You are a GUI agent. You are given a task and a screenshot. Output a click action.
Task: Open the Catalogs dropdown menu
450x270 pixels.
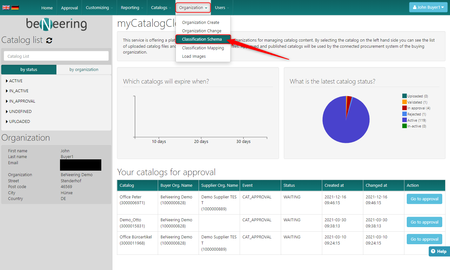pyautogui.click(x=161, y=8)
